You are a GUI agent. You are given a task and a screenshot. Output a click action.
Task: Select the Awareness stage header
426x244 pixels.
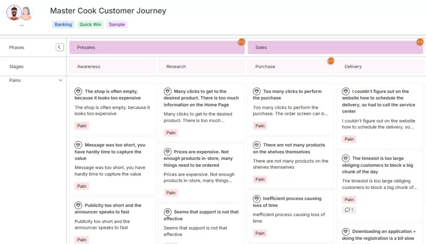click(x=112, y=66)
